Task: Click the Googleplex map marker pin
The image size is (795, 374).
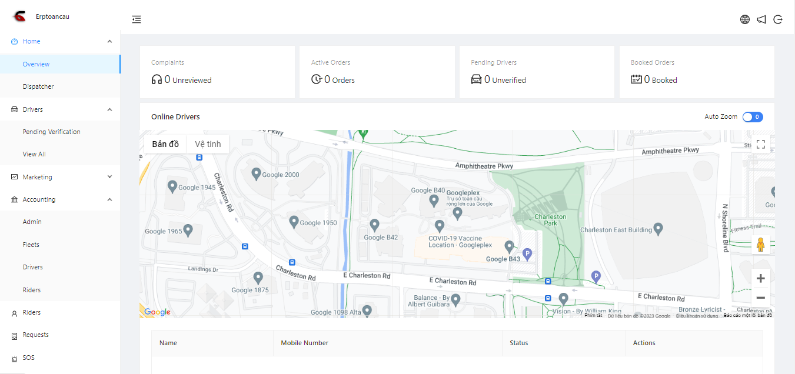Action: coord(458,212)
